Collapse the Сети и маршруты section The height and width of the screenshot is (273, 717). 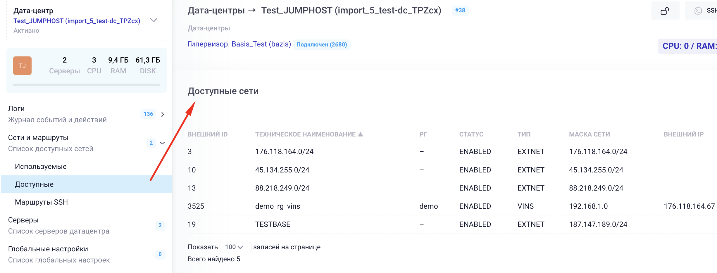point(163,143)
